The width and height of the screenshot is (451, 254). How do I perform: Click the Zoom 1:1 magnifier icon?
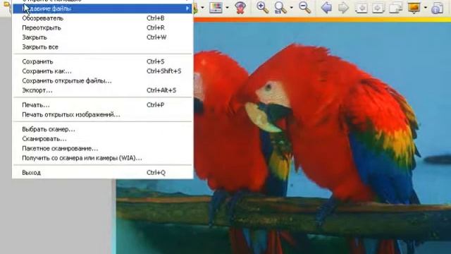point(280,8)
